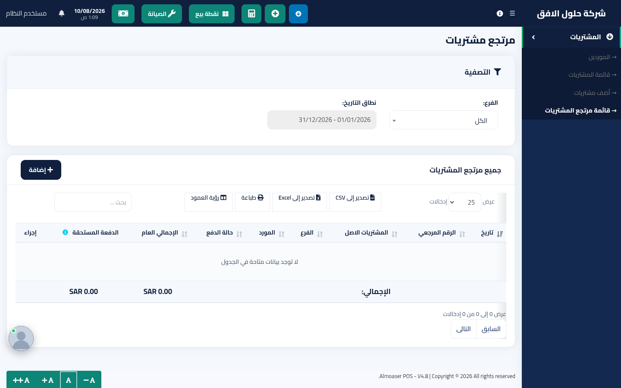Export table using تصدير إلى CSV

coord(355,202)
